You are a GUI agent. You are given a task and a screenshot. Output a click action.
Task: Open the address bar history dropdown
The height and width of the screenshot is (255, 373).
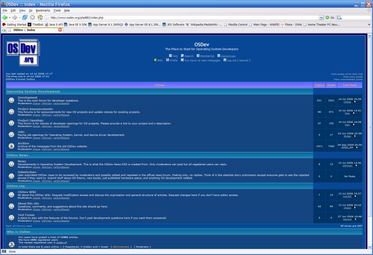[x=321, y=18]
